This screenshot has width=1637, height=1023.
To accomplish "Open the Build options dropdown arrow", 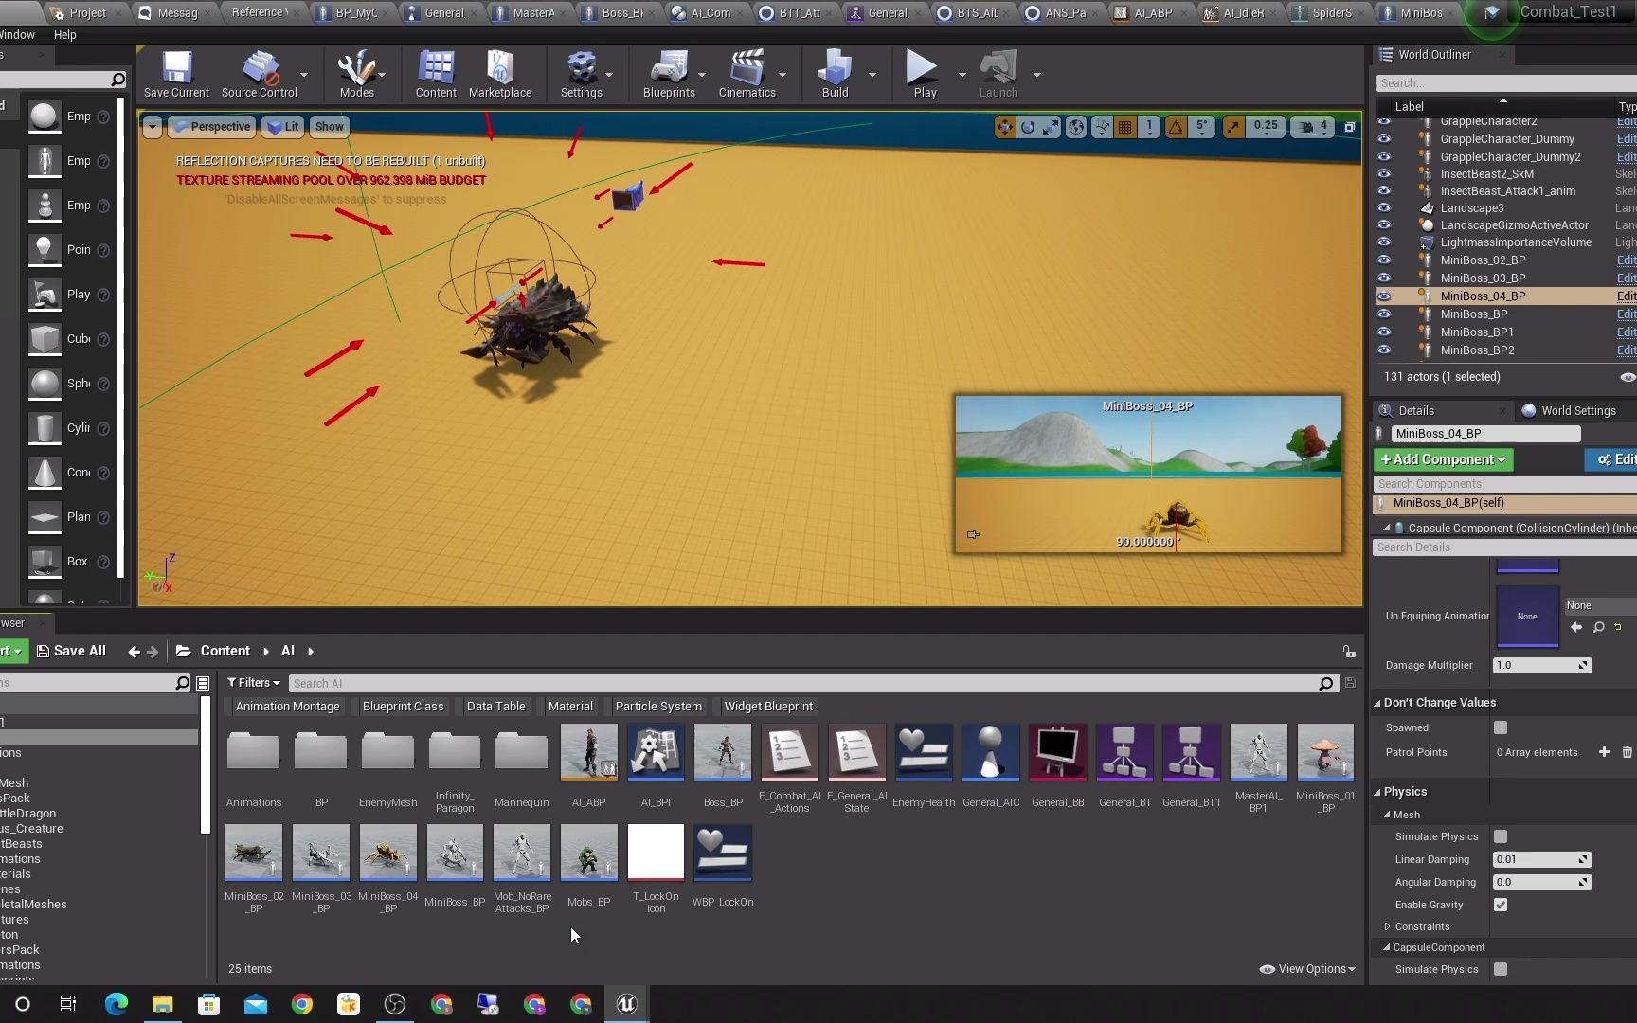I will pyautogui.click(x=872, y=75).
